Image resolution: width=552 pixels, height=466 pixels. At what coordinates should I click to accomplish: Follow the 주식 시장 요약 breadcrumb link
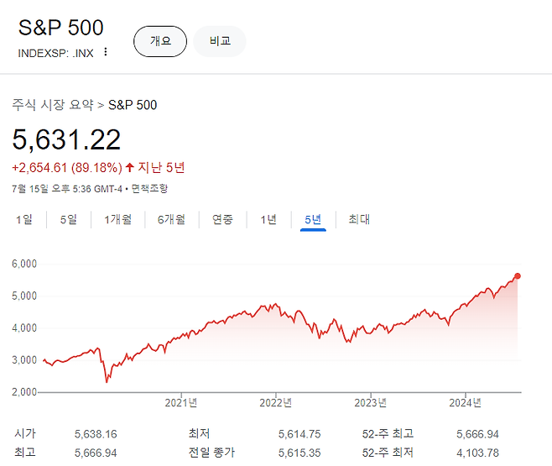click(x=53, y=105)
